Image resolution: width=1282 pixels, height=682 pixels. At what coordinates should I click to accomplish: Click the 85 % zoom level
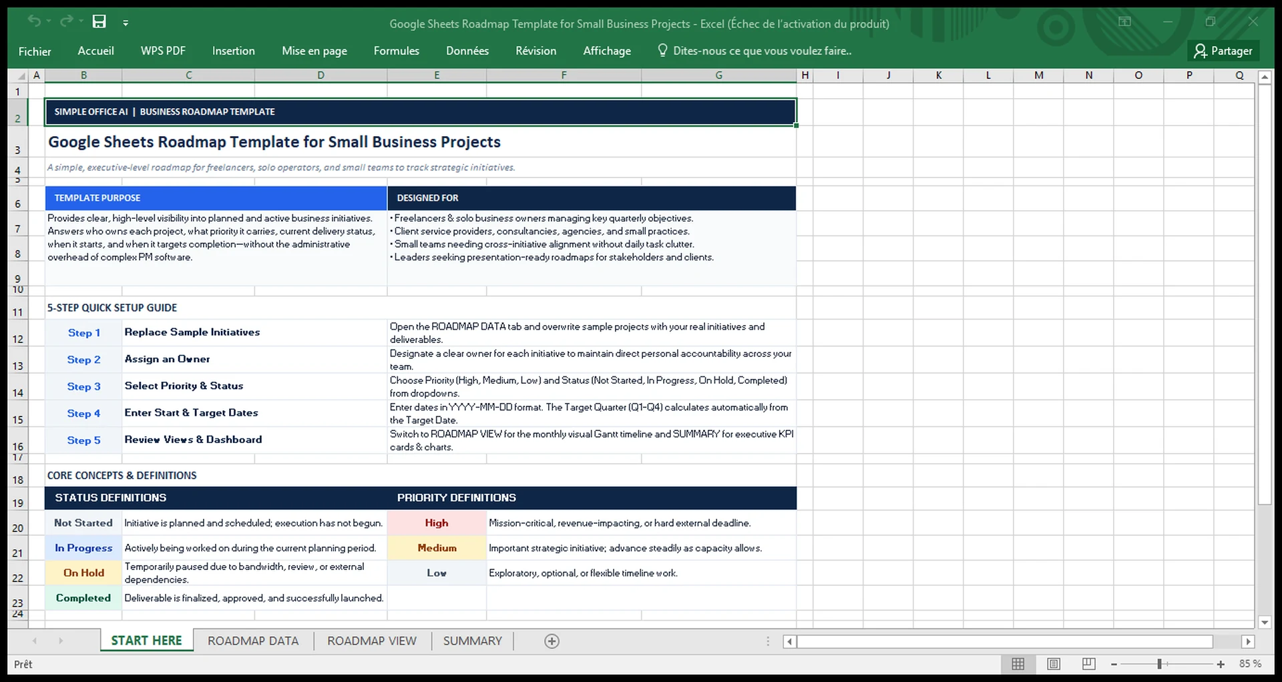click(x=1250, y=664)
